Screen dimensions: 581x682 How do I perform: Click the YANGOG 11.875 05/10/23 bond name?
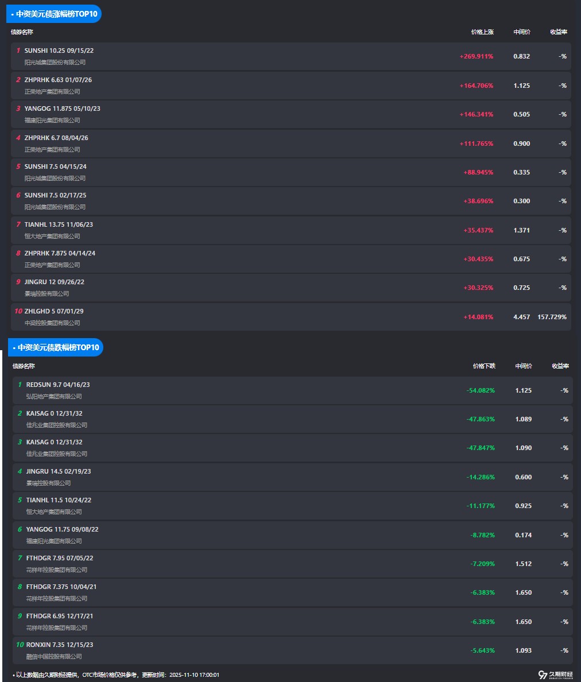click(x=63, y=108)
